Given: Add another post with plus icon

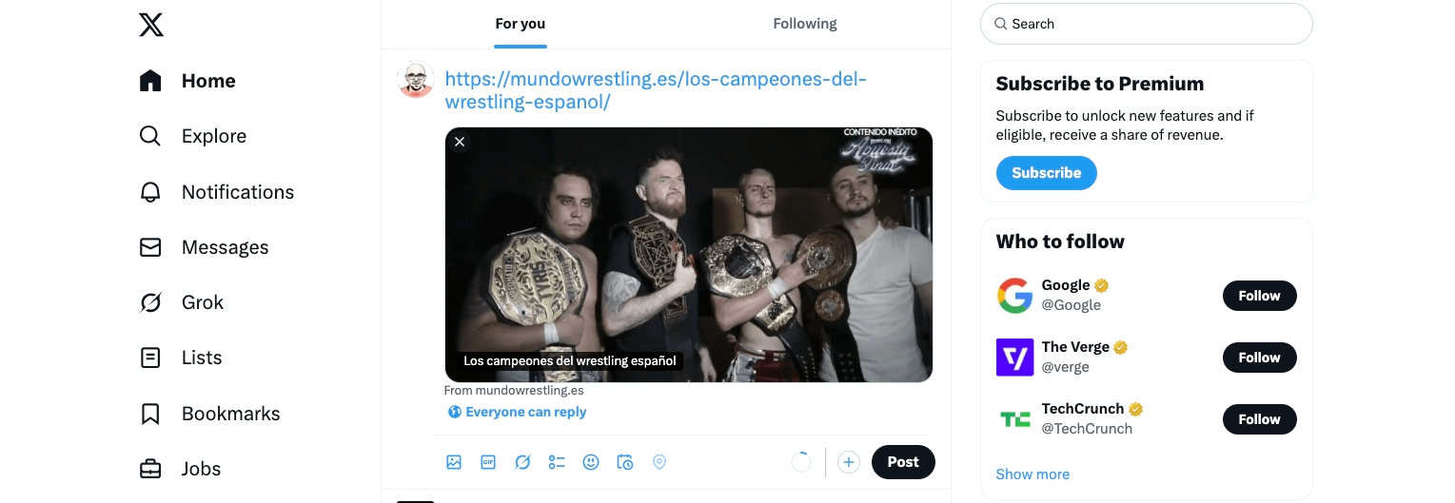Looking at the screenshot, I should tap(848, 462).
